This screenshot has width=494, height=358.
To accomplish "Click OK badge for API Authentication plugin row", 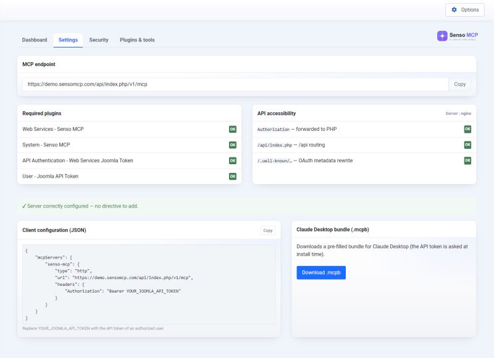I will coord(233,160).
